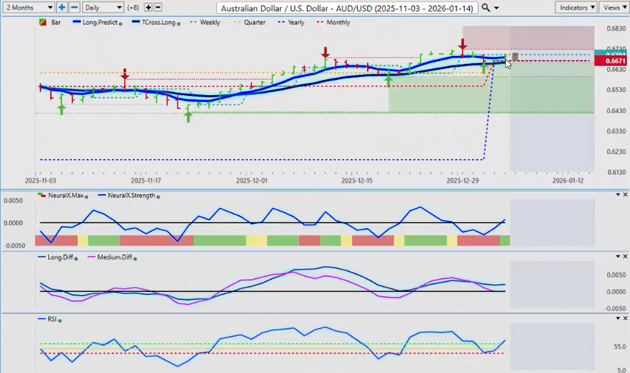Screen dimensions: 630x373
Task: Toggle the Long.Predict legend line
Action: 97,22
